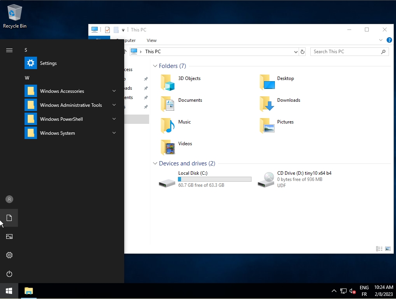Click the Downloads folder name

coord(289,100)
